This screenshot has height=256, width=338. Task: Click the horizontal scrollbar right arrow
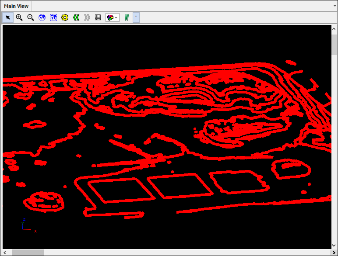[327, 252]
